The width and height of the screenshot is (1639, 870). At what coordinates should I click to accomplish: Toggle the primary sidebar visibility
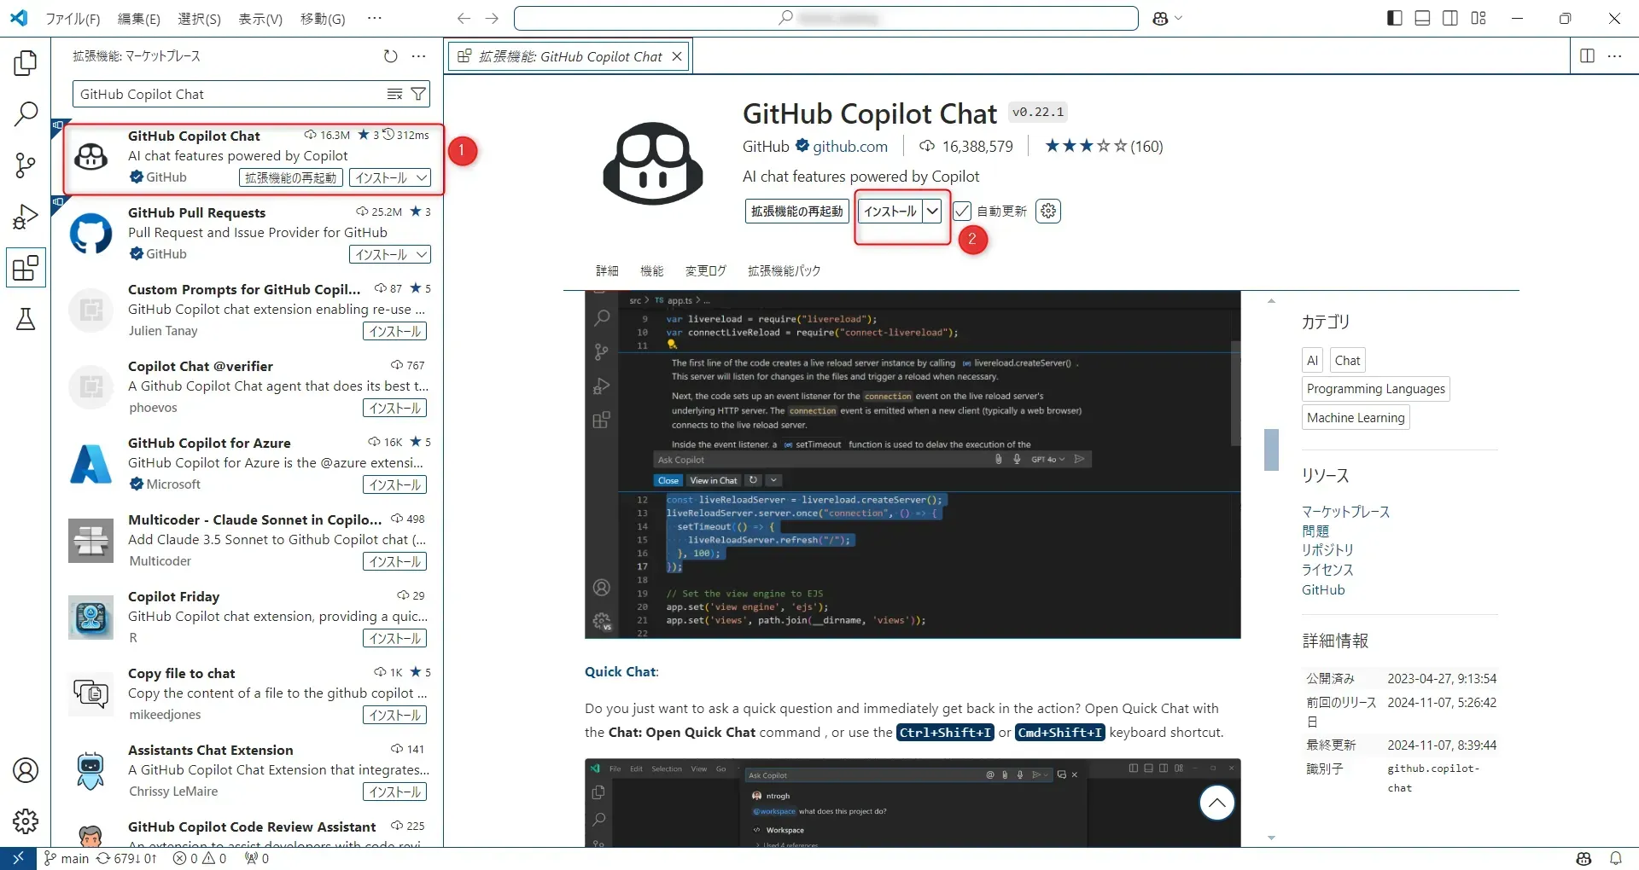tap(1393, 17)
